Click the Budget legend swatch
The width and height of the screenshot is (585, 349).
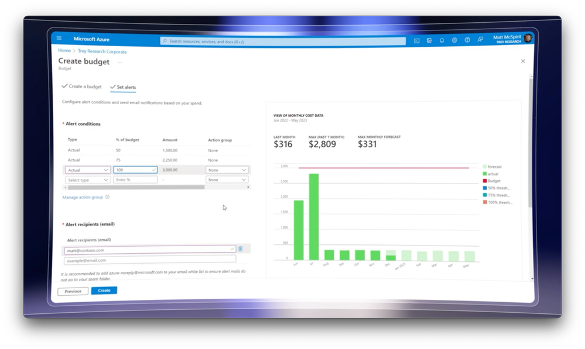pyautogui.click(x=485, y=181)
